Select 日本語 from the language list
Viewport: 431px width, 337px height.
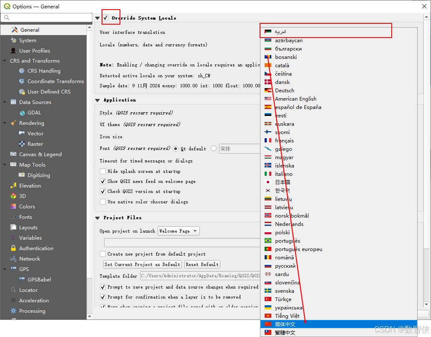pyautogui.click(x=339, y=182)
